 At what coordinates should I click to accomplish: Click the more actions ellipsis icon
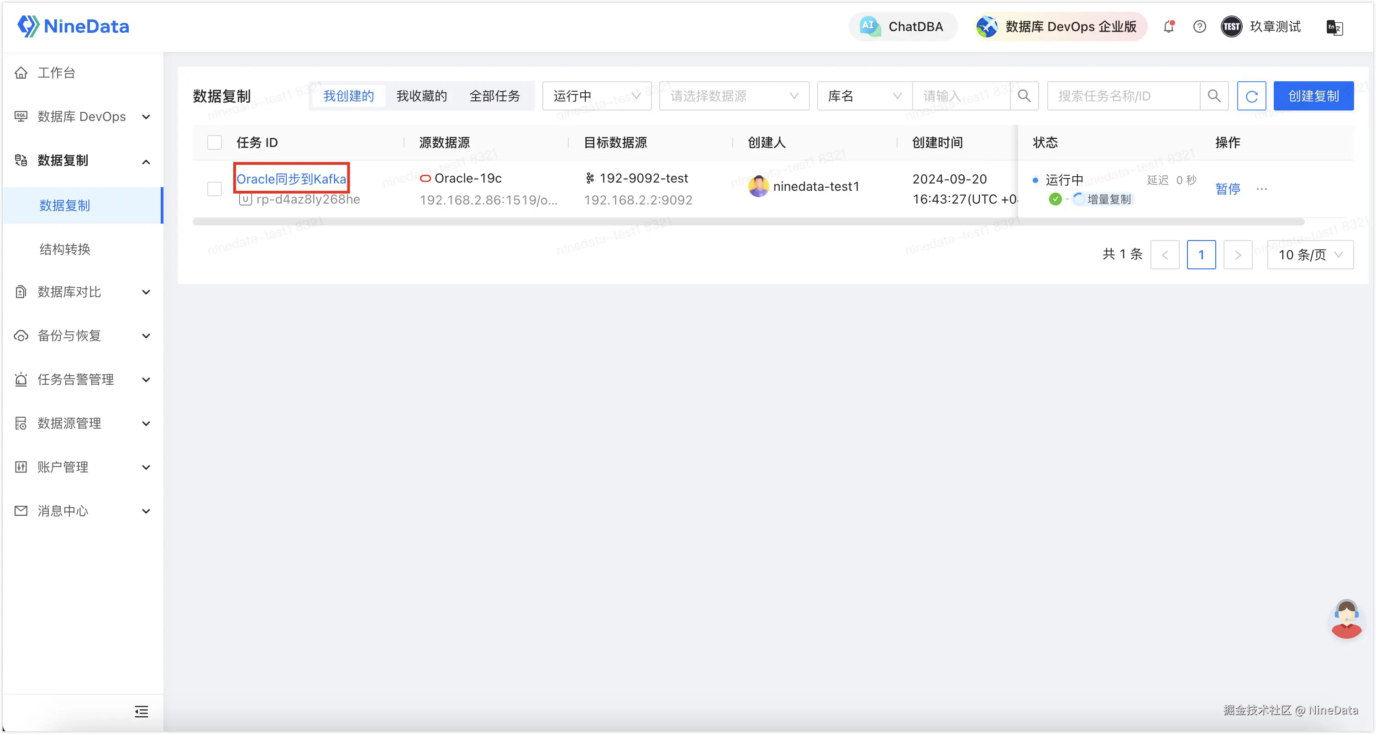pyautogui.click(x=1262, y=189)
